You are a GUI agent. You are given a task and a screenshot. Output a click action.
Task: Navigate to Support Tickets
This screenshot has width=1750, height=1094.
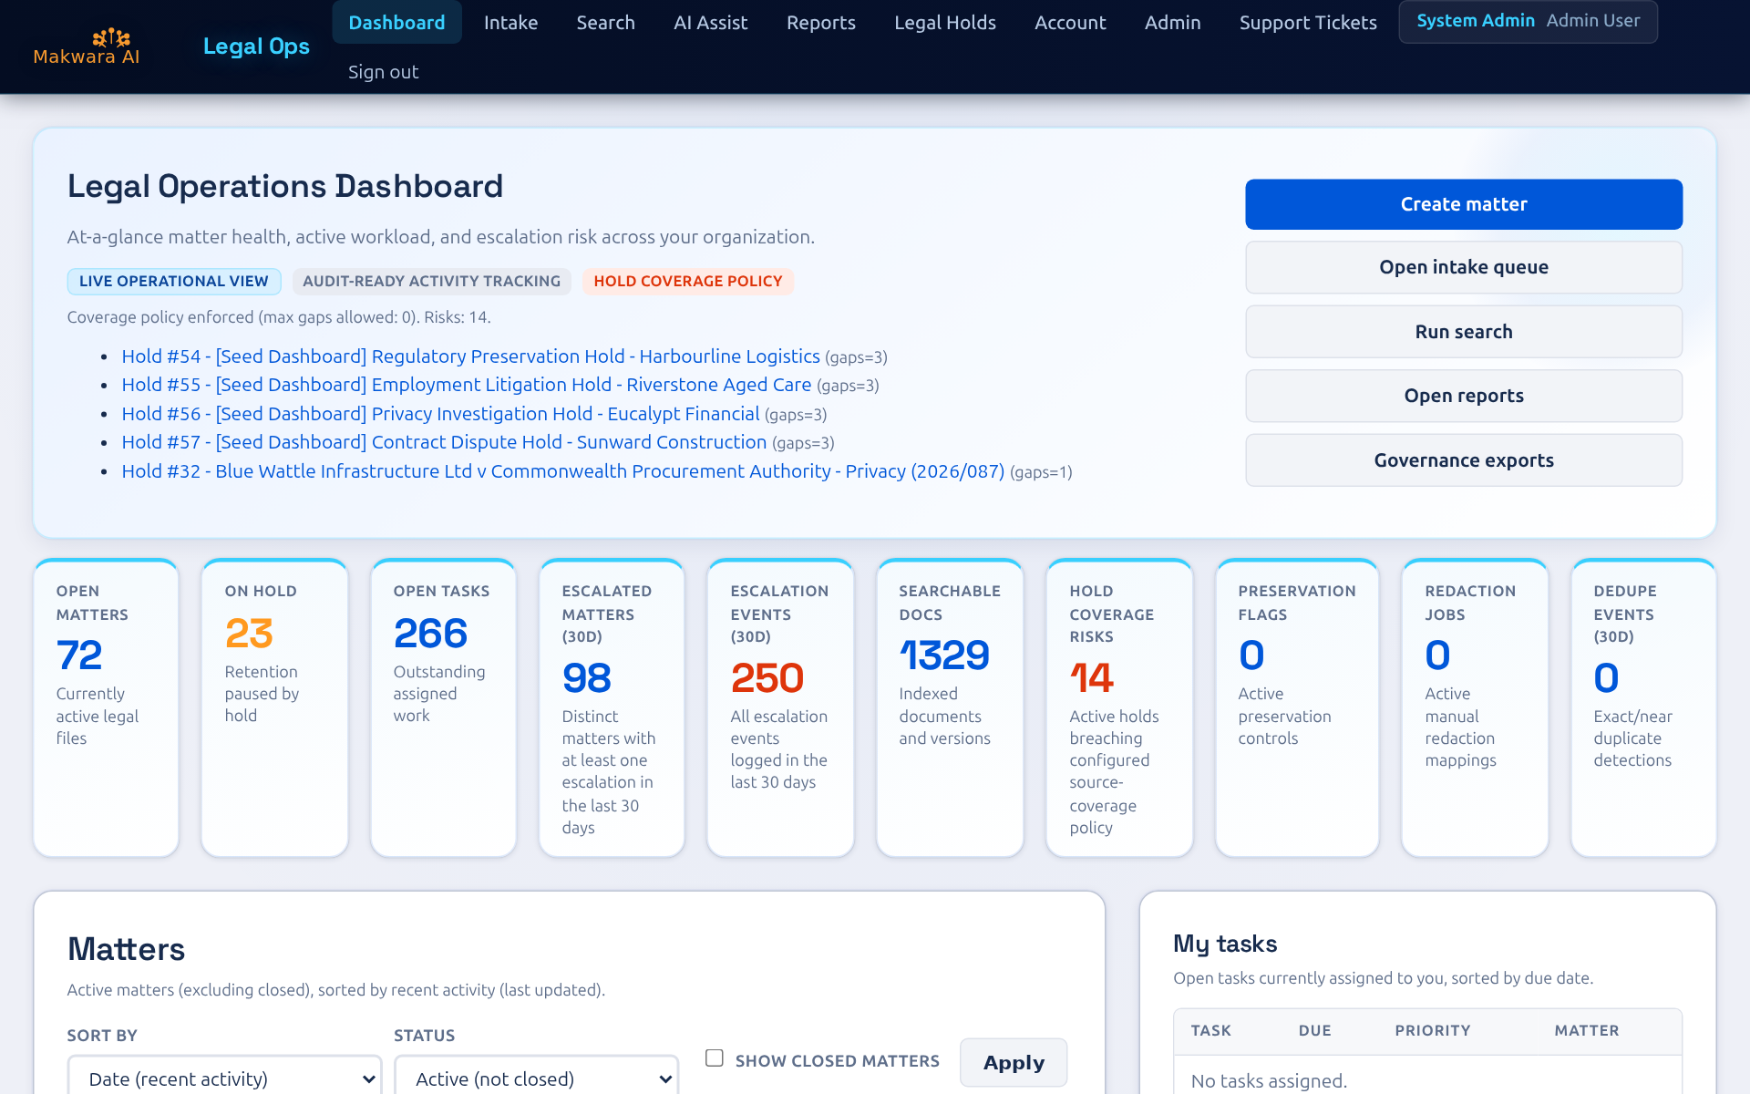click(x=1307, y=22)
